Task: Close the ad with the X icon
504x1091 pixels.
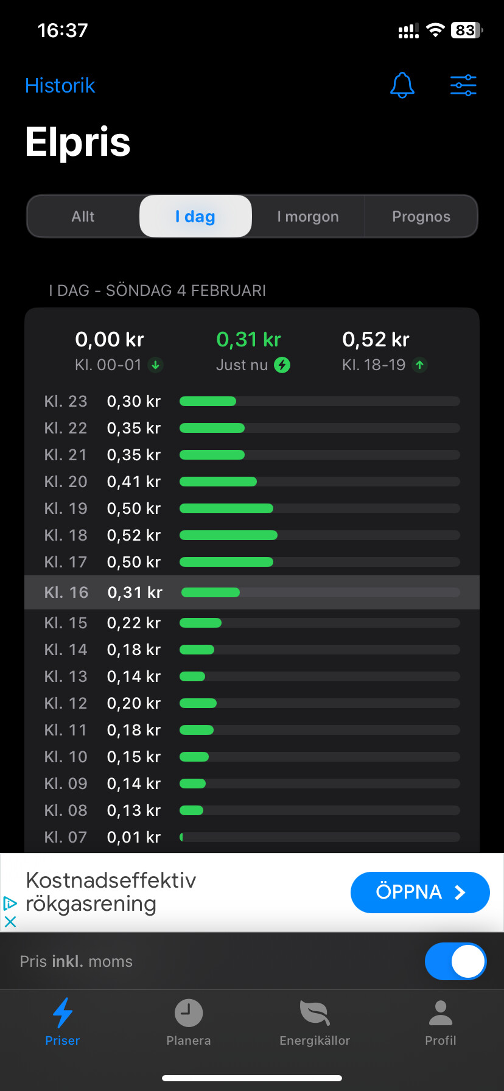Action: [10, 922]
